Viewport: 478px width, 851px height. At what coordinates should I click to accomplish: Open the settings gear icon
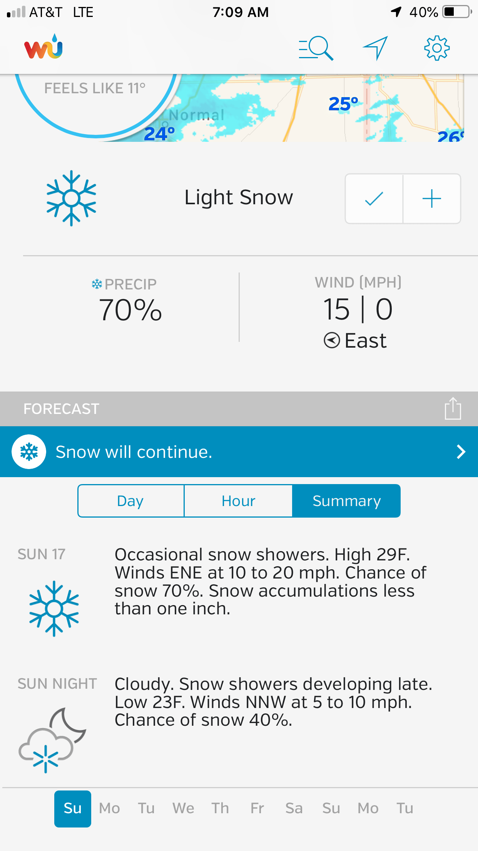click(x=436, y=48)
